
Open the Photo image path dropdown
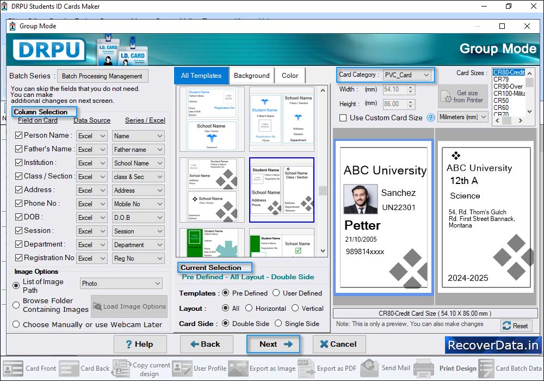point(121,284)
